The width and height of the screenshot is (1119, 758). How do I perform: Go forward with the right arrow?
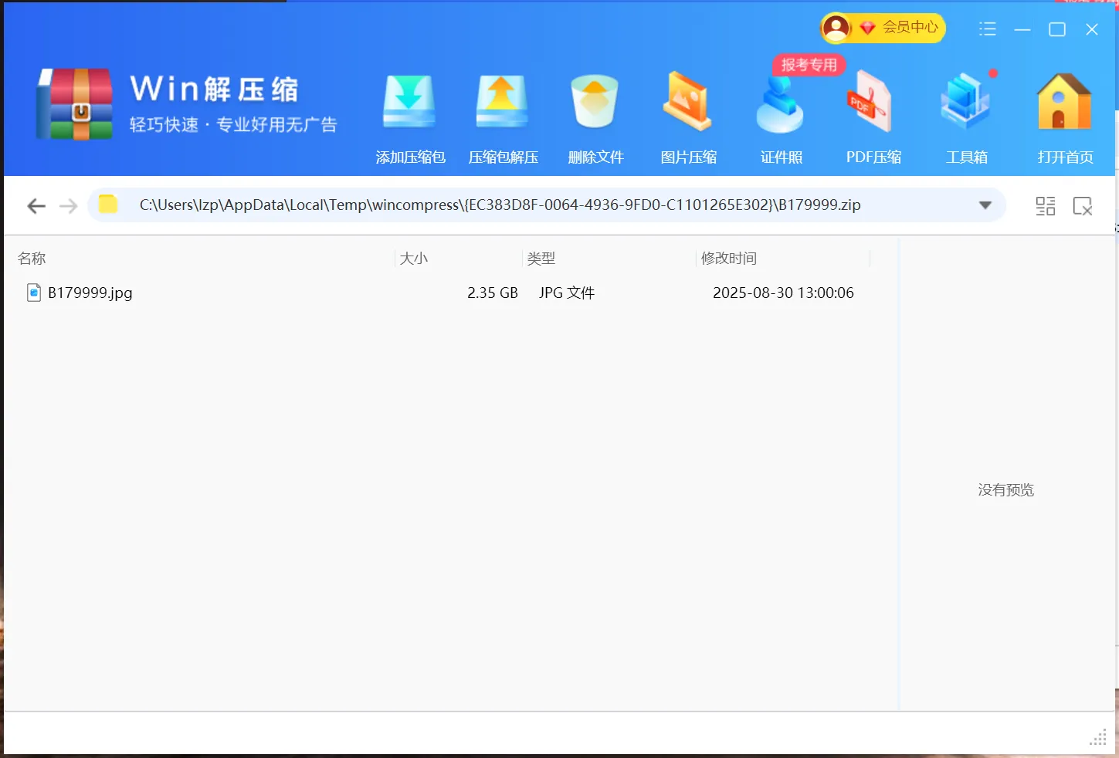tap(69, 206)
